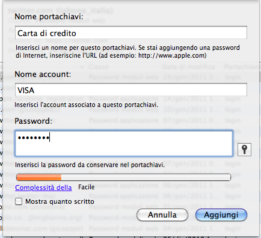Select the background row dated 10/gen/2011
This screenshot has width=261, height=238.
pyautogui.click(x=130, y=109)
